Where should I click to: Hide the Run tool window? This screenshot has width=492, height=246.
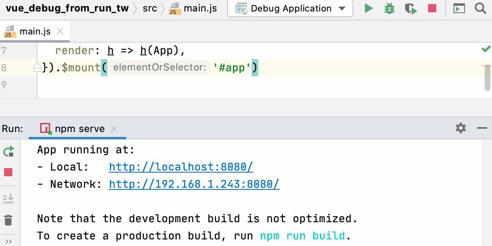[482, 128]
